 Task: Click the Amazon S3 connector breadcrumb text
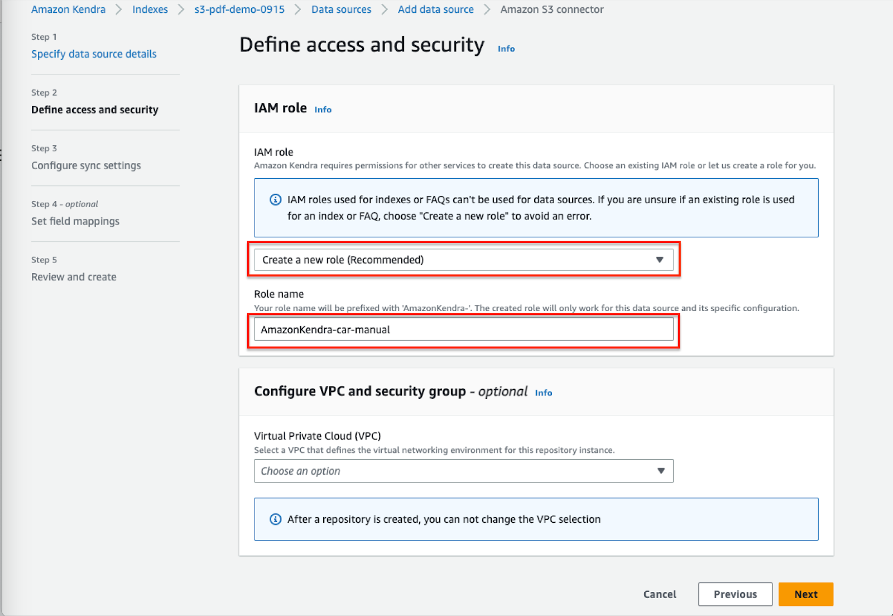pos(551,9)
